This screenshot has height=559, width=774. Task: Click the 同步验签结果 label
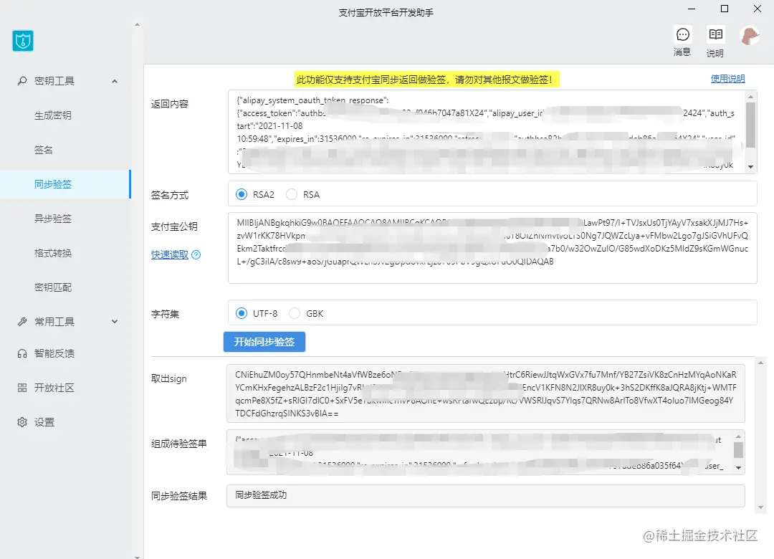pyautogui.click(x=179, y=496)
